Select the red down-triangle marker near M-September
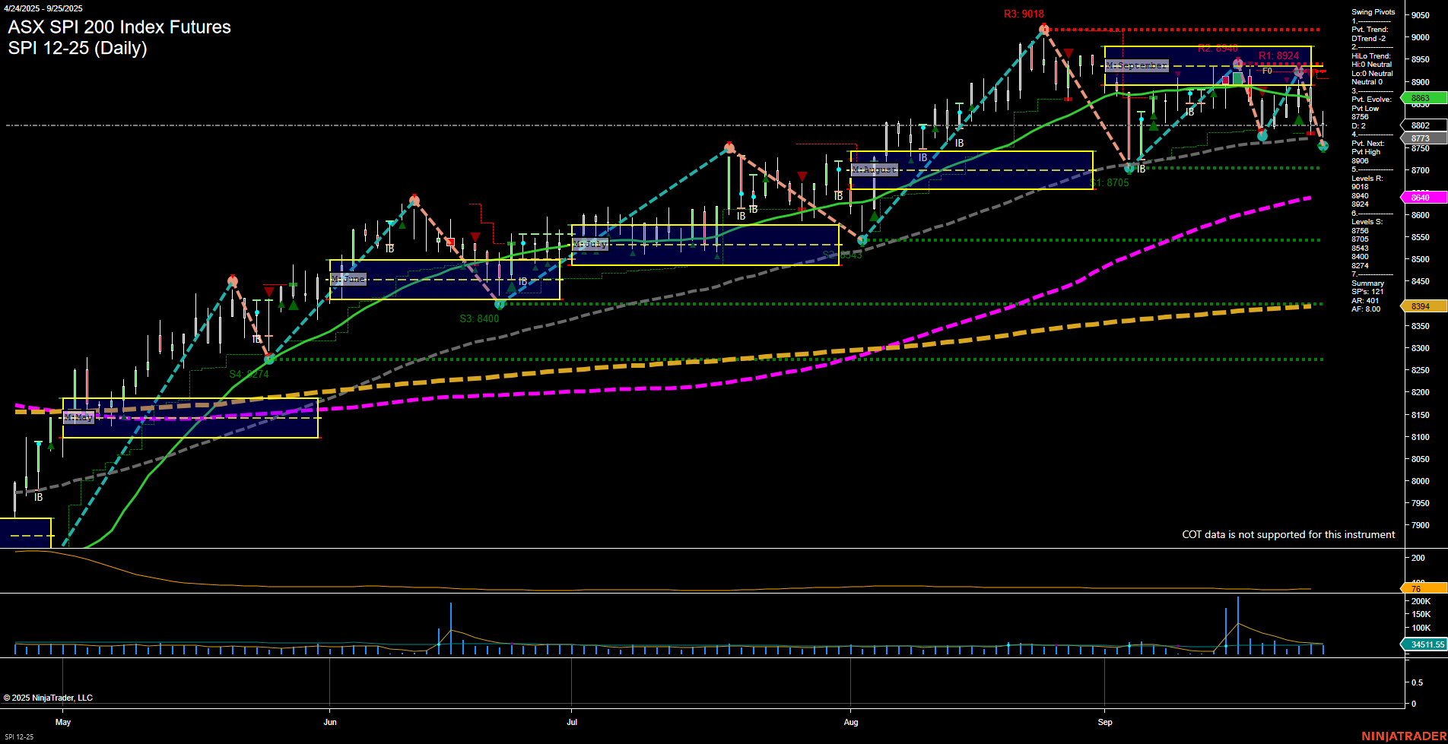The height and width of the screenshot is (744, 1448). [1178, 74]
